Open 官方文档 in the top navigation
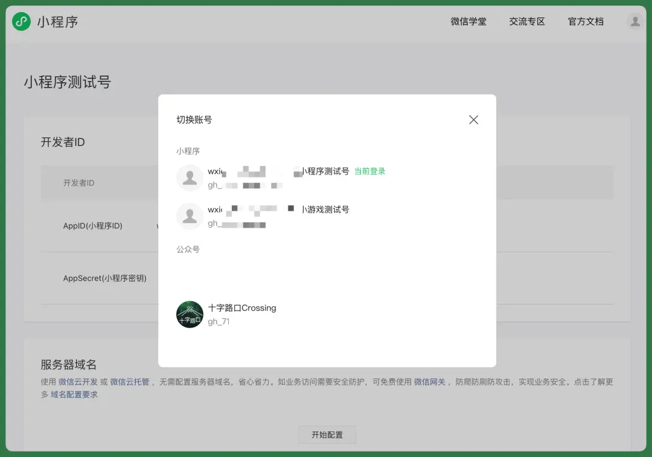The image size is (652, 457). click(x=586, y=22)
